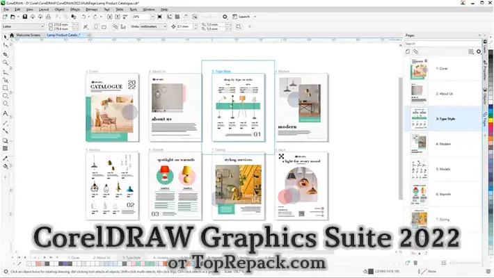
Task: Select the Text tool
Action: tap(5, 113)
